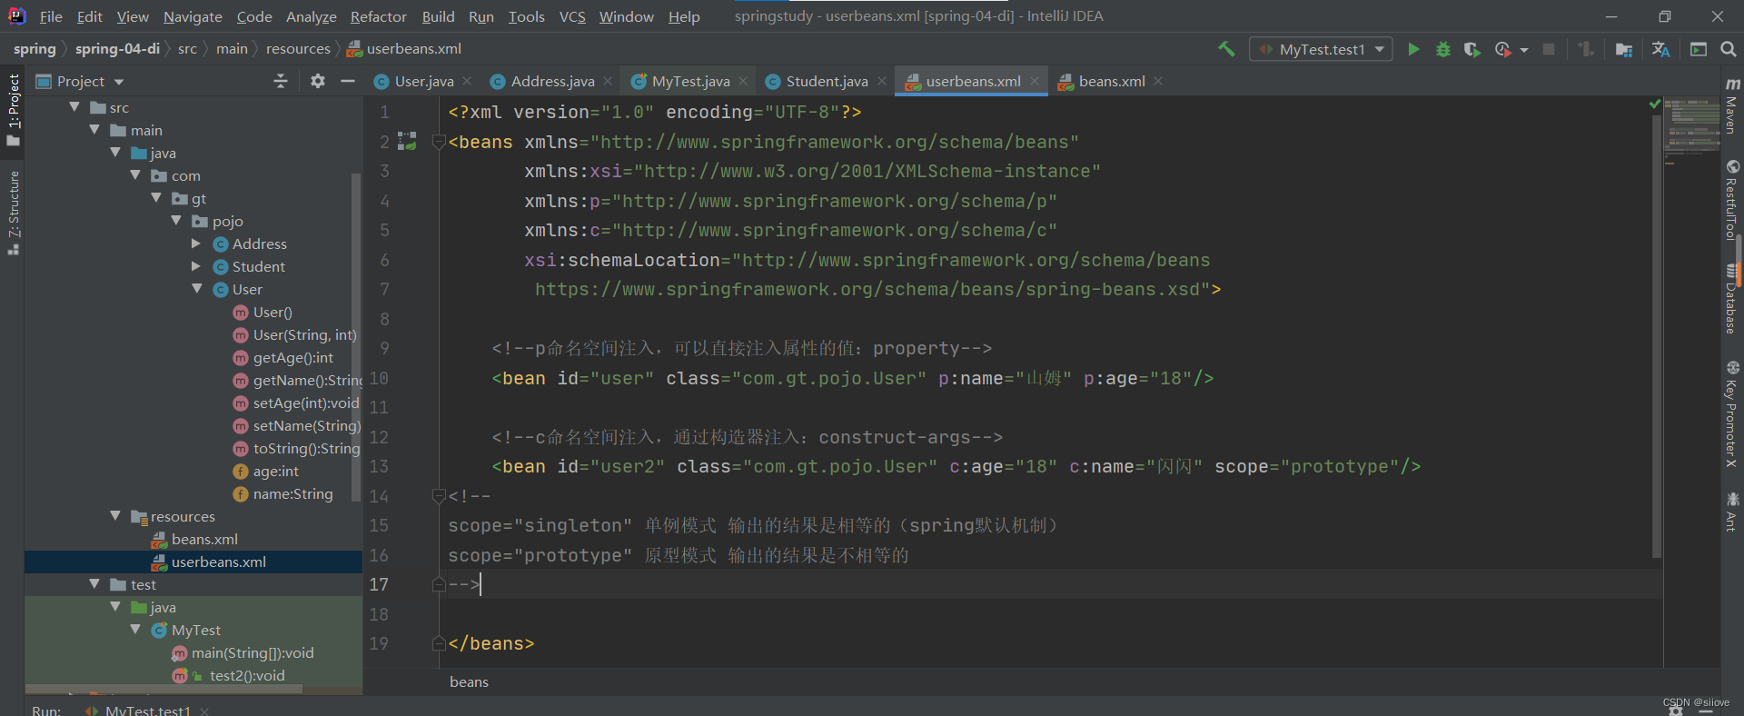1744x716 pixels.
Task: Click resources breadcrumb in navigation bar
Action: (298, 49)
